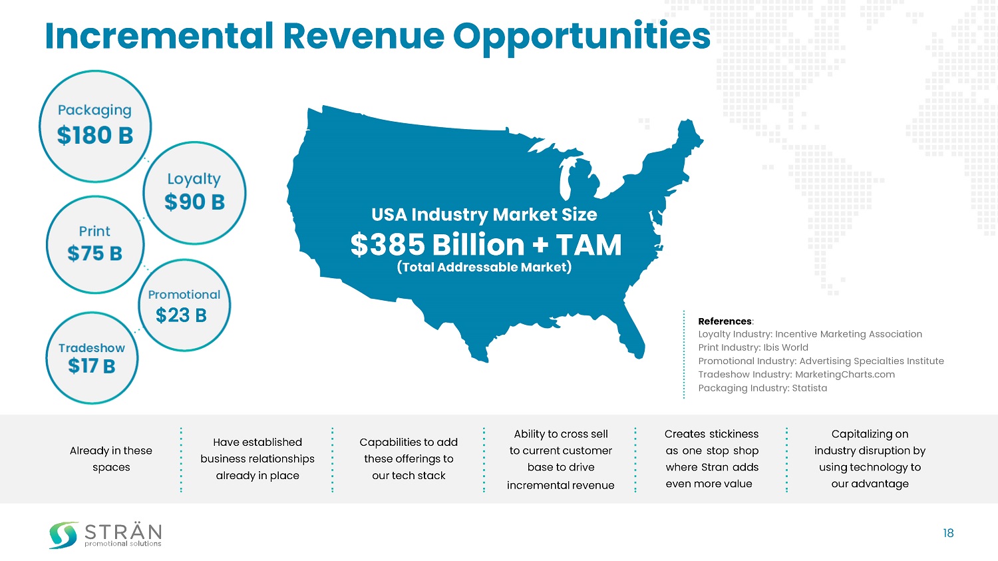The image size is (998, 561).
Task: Click the page number 18
Action: pyautogui.click(x=948, y=533)
